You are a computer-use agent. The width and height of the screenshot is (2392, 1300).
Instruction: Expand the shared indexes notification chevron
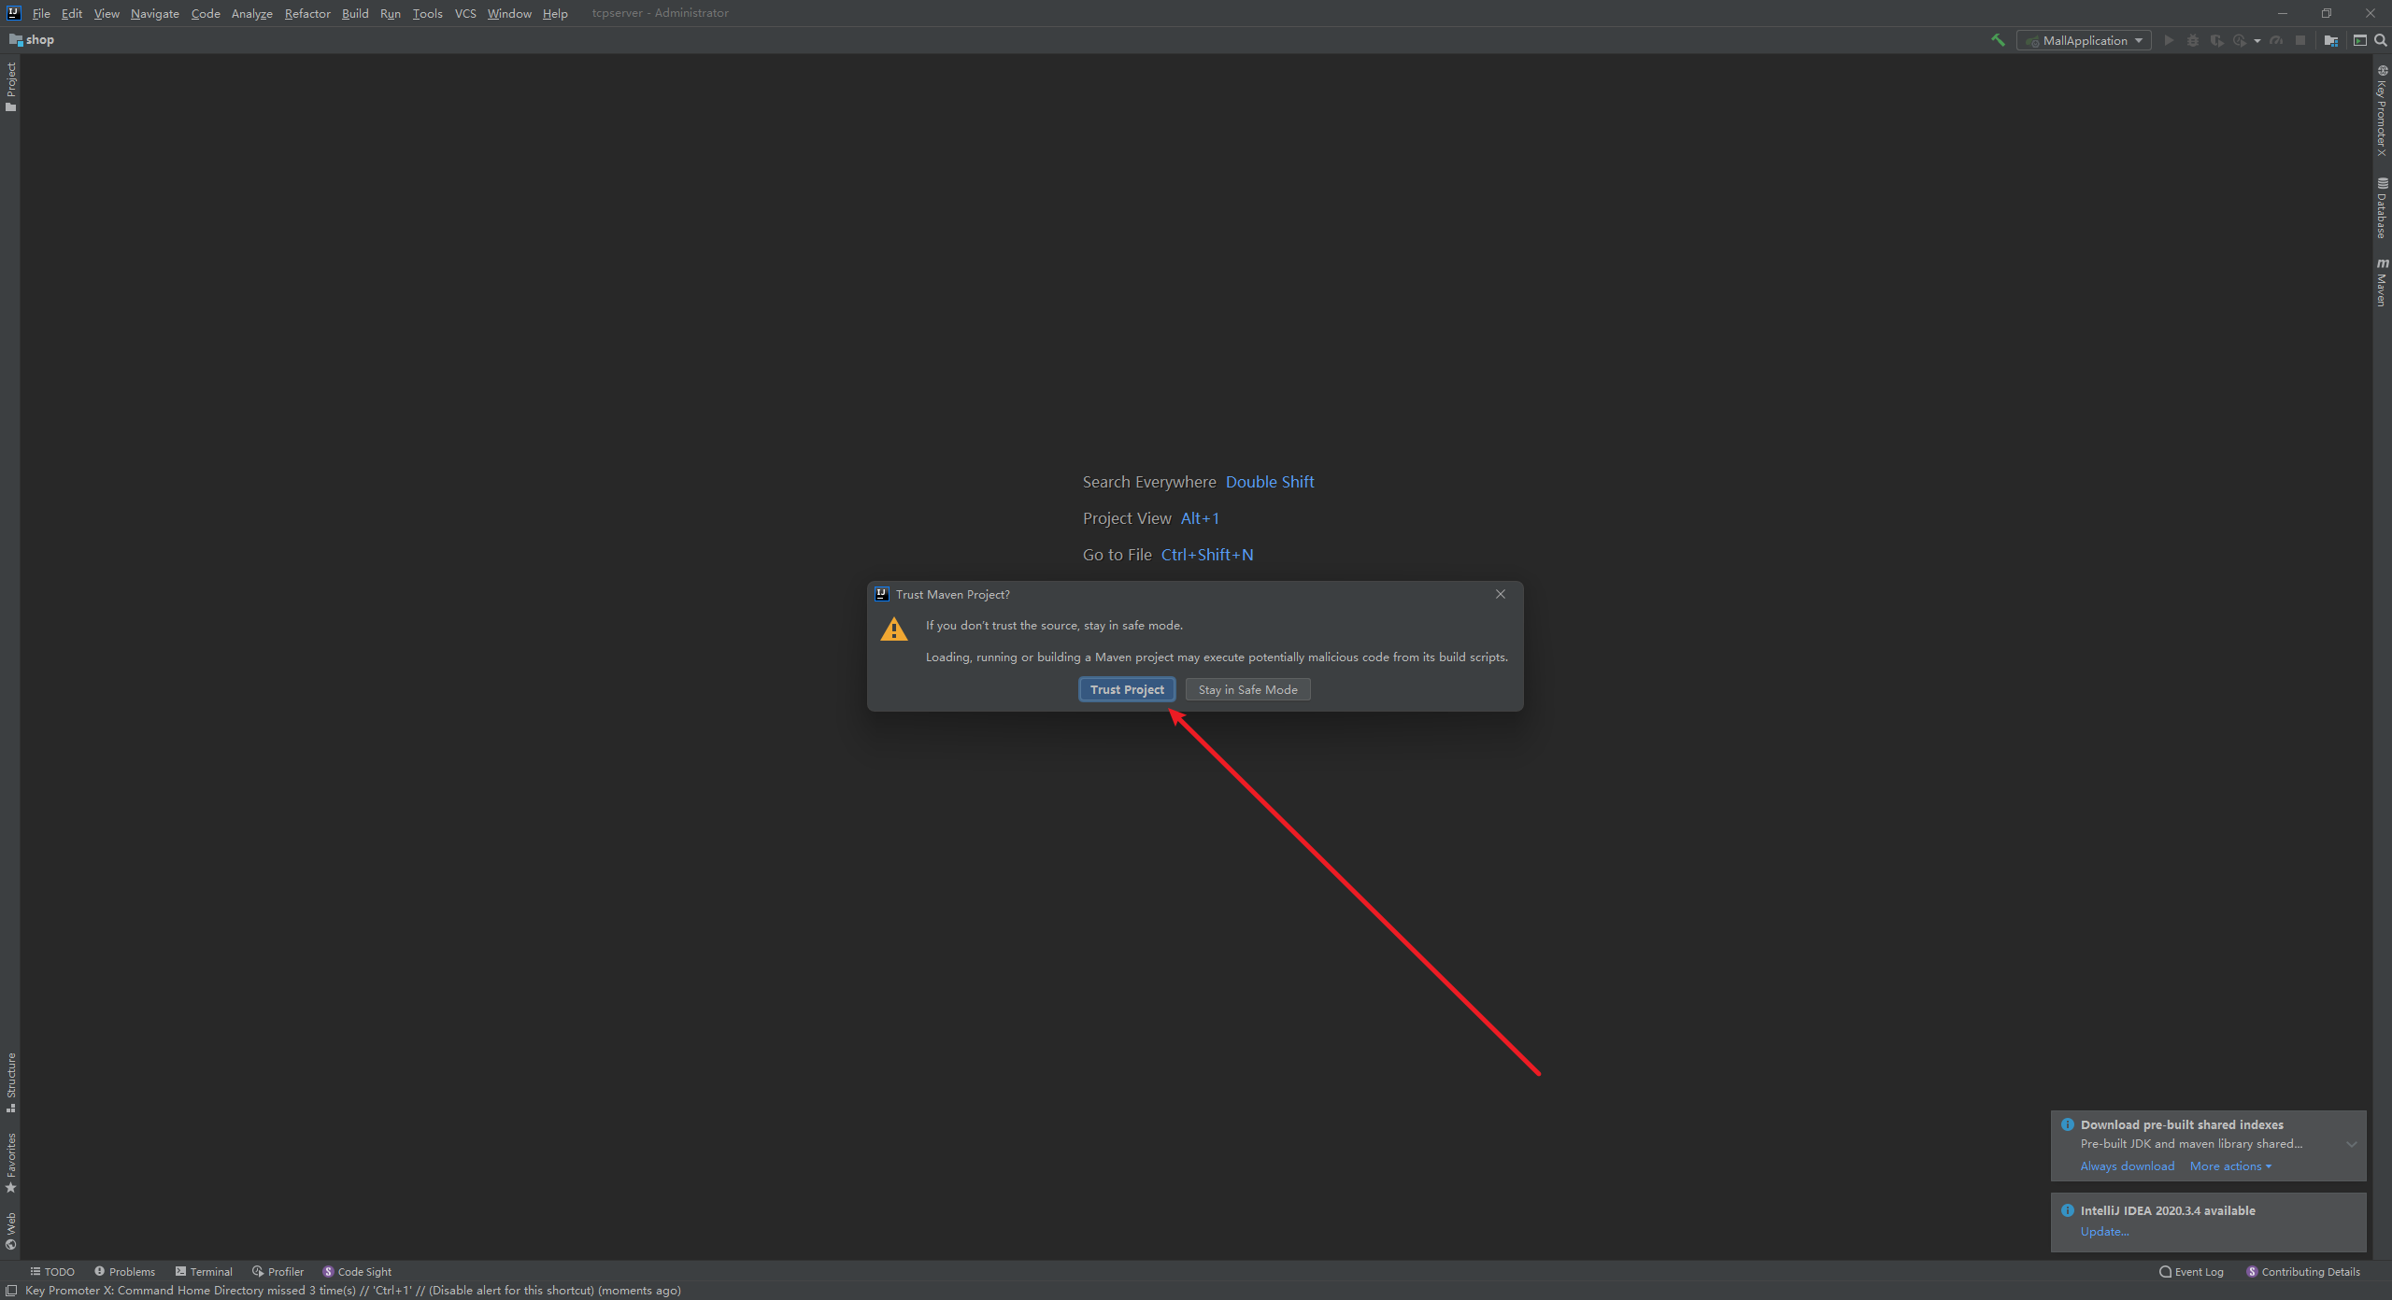pos(2351,1144)
